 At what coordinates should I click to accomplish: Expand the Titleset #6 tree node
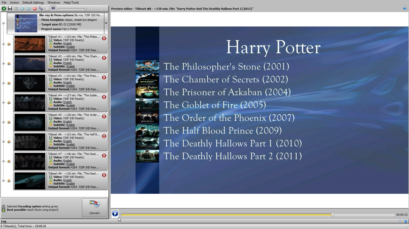click(4, 142)
